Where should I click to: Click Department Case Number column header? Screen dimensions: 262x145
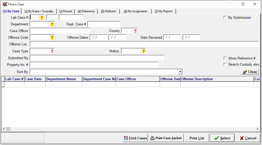99,79
